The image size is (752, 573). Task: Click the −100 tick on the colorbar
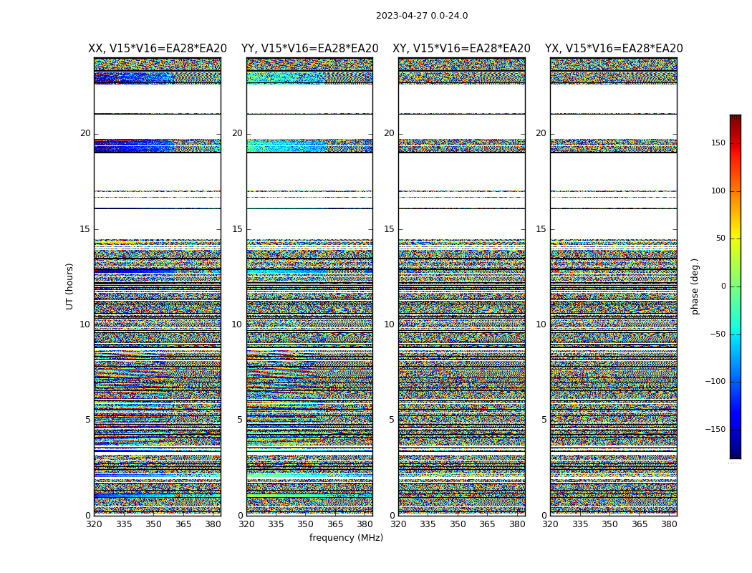click(715, 382)
